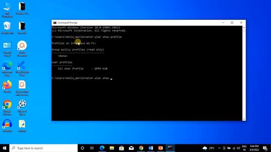
Task: Click the Type here to search box
Action: (x=44, y=148)
